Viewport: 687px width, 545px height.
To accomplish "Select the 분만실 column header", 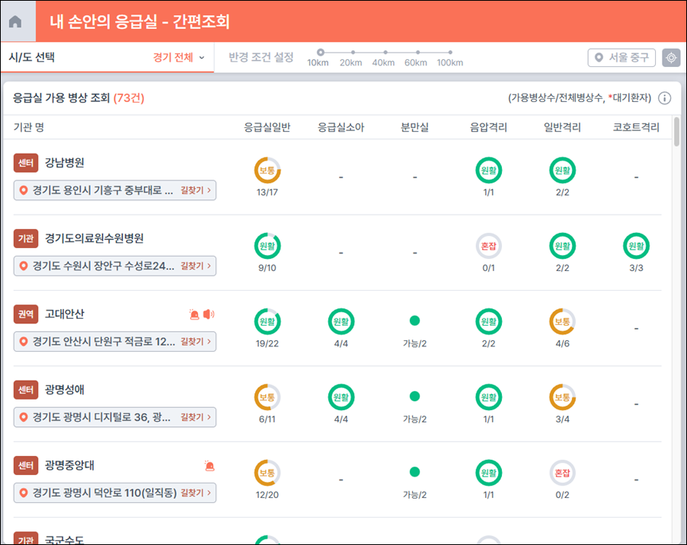I will point(414,127).
